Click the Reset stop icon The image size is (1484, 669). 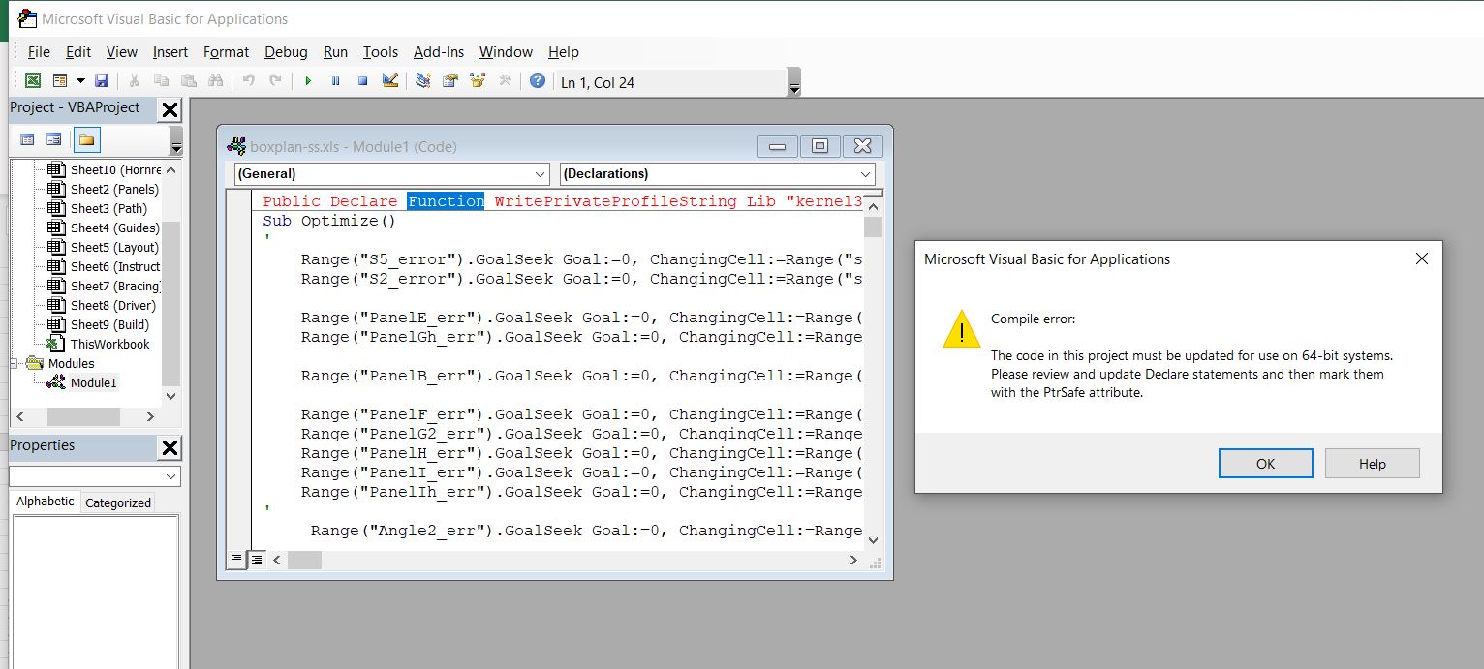pyautogui.click(x=362, y=81)
